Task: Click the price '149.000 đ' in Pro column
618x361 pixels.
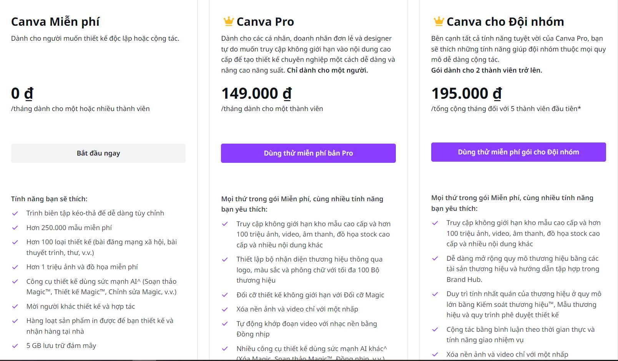Action: [256, 93]
